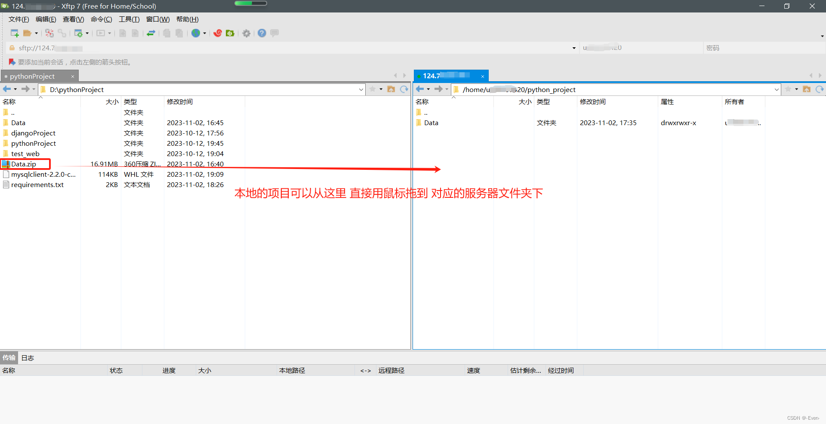Open the 编辑(E) menu
Screen dimensions: 826x424
tap(46, 19)
